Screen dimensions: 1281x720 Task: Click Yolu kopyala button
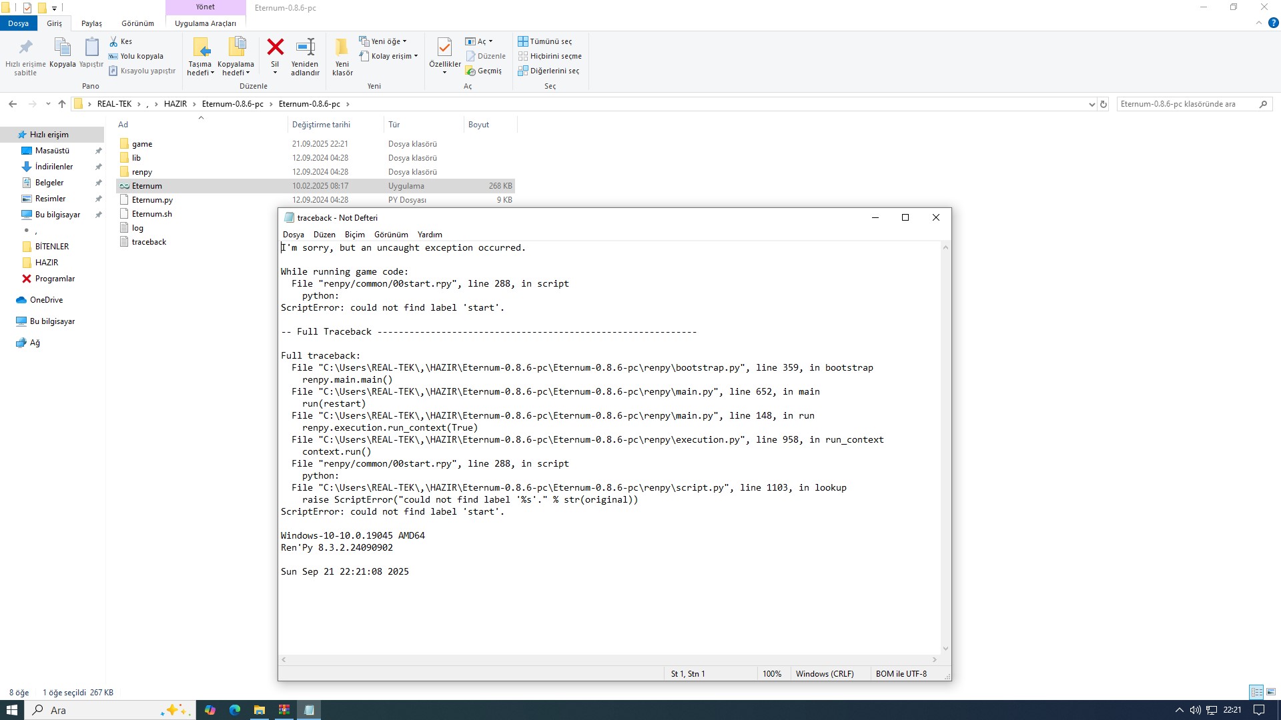(x=137, y=56)
